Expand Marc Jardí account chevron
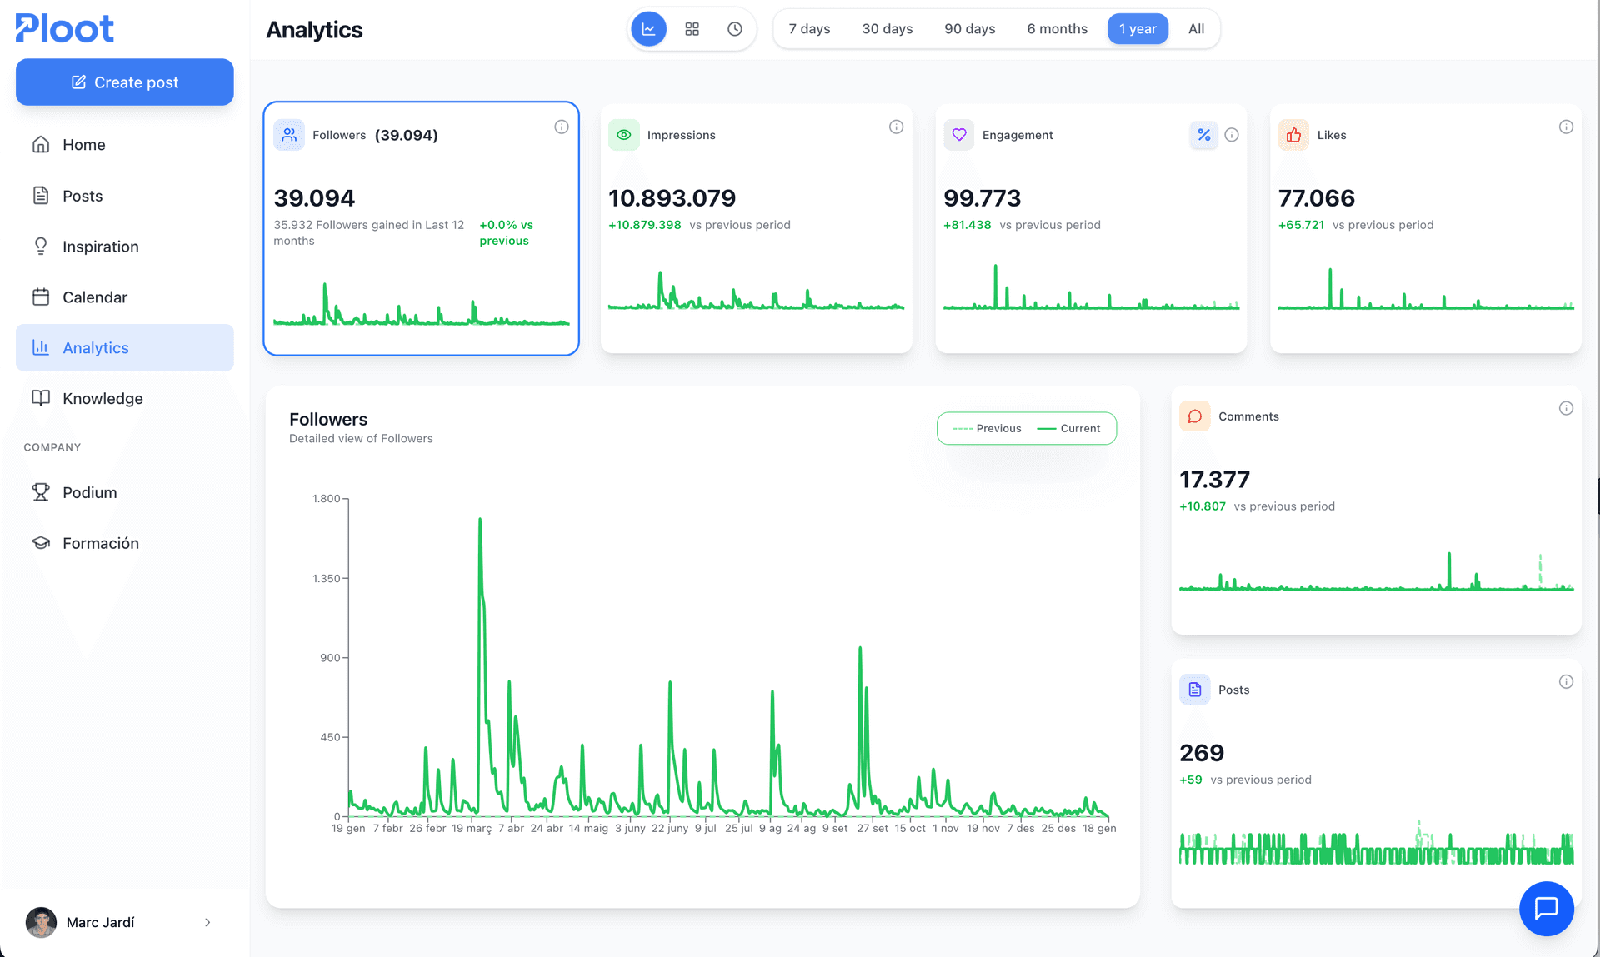Screen dimensions: 1600x957 pyautogui.click(x=207, y=922)
